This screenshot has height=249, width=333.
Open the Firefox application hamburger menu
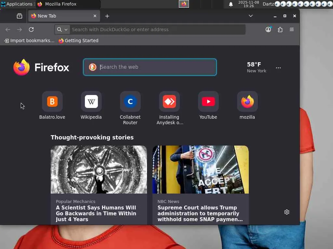[292, 30]
